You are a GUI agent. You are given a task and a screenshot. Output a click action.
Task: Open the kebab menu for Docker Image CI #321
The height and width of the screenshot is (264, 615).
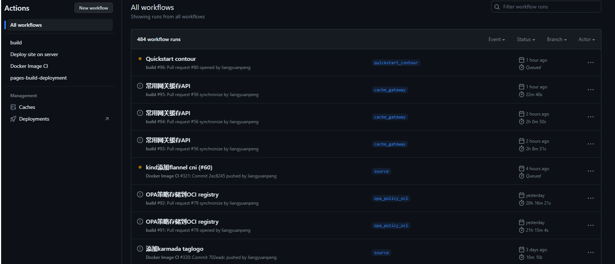tap(590, 171)
